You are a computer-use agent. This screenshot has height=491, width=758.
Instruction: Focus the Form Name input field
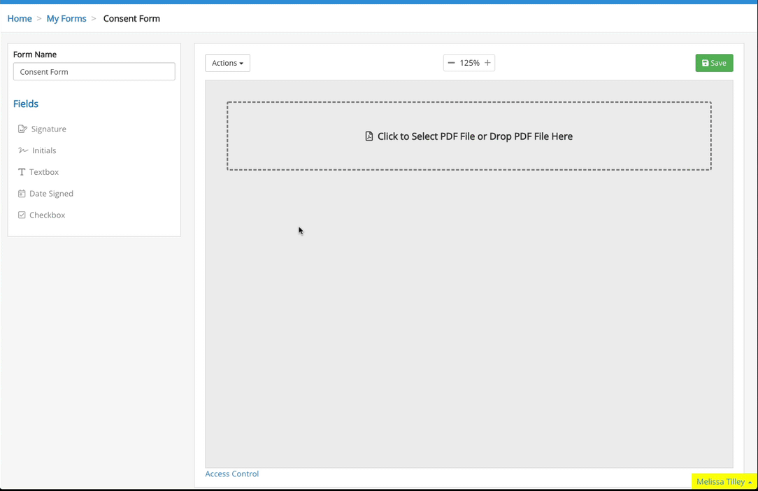pos(94,71)
